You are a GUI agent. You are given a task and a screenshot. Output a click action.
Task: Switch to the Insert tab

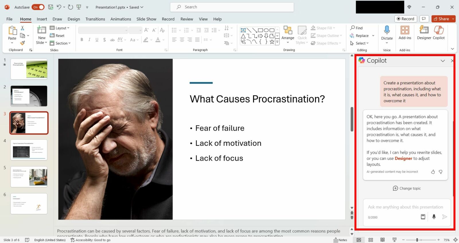coord(42,19)
